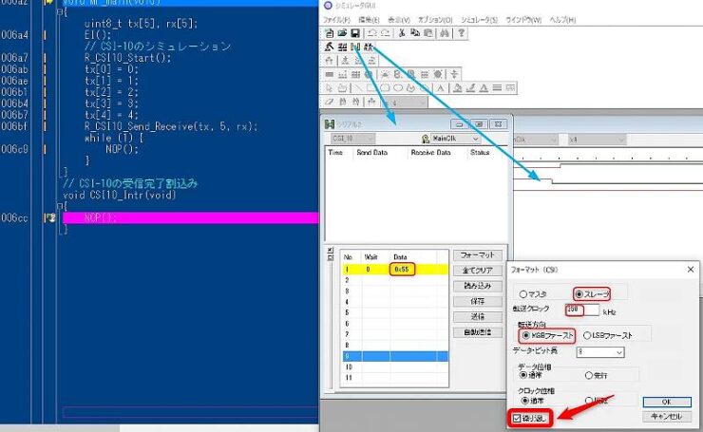Screen dimensions: 703x432
Task: Click the Save floppy disk icon
Action: pyautogui.click(x=355, y=32)
